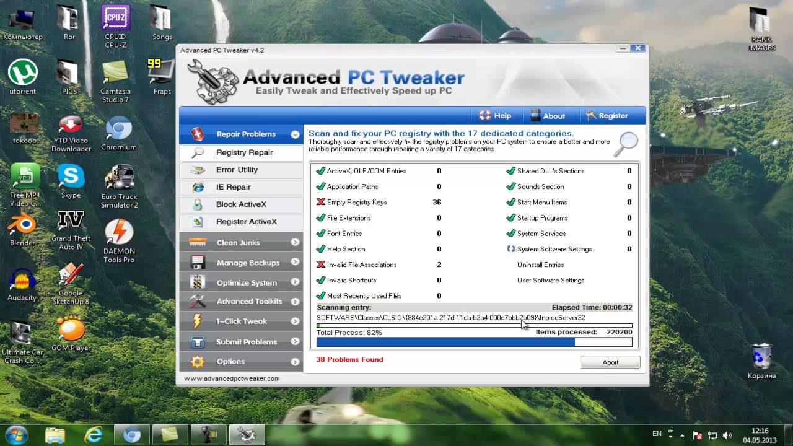The width and height of the screenshot is (793, 446).
Task: Click the Manage Backups floppy disk icon
Action: click(198, 263)
